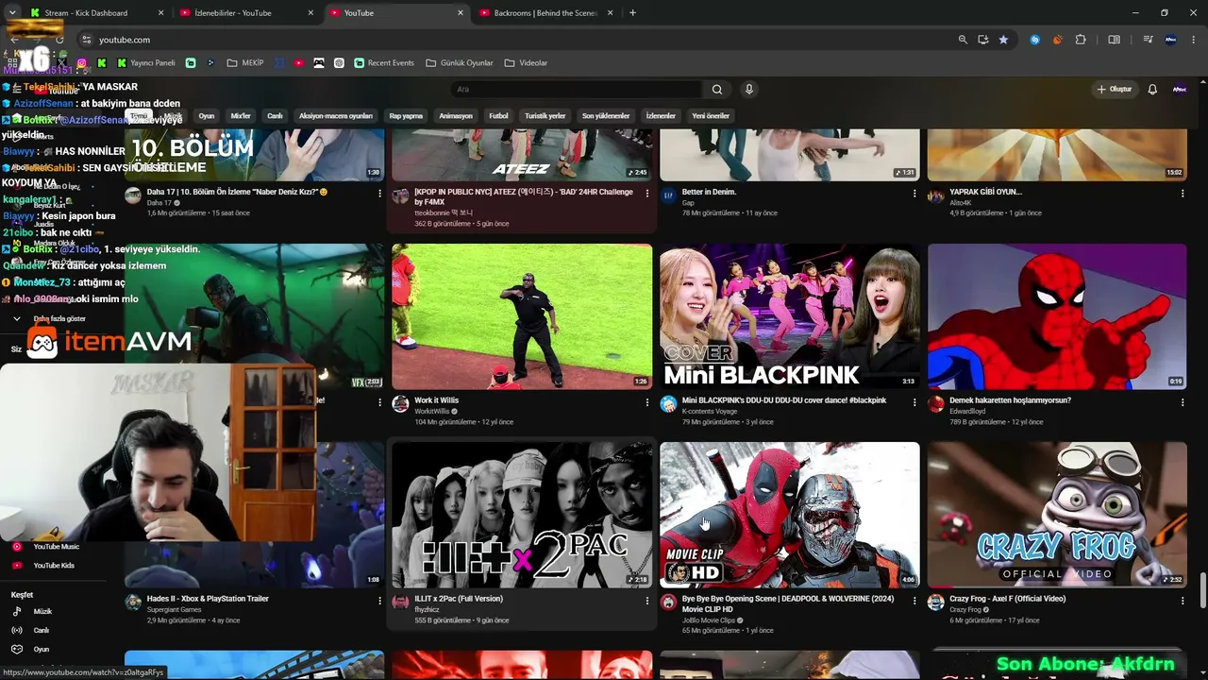Open the Chrome extensions puzzle icon

1081,40
